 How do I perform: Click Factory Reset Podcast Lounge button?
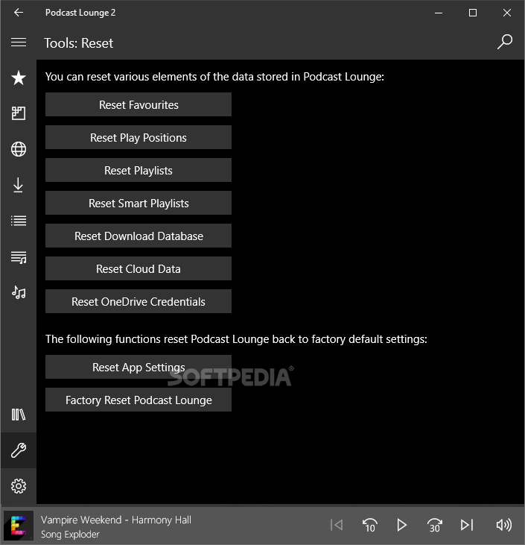tap(139, 400)
